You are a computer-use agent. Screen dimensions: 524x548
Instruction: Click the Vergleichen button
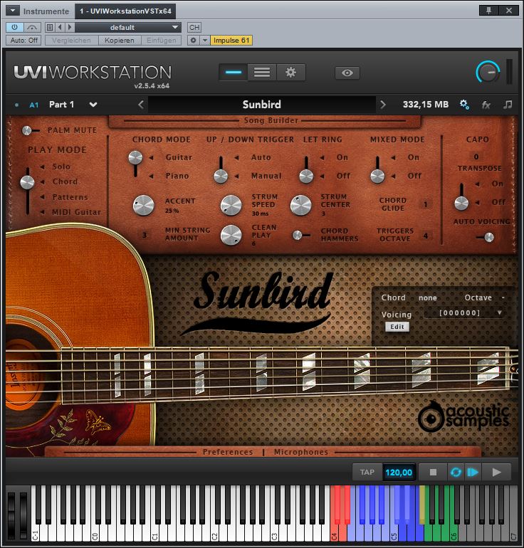click(x=71, y=40)
